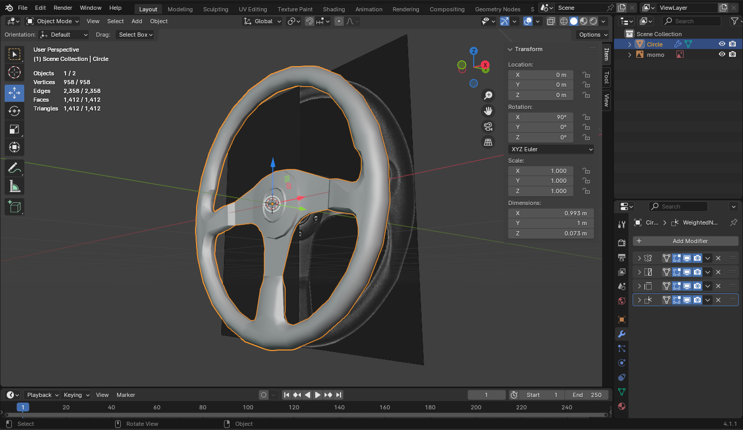
Task: Open the Render menu
Action: [x=63, y=8]
